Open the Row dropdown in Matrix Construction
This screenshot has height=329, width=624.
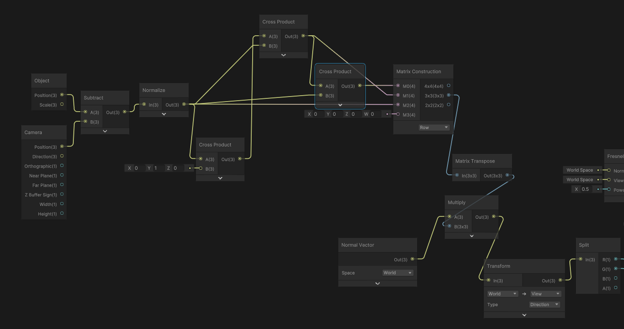(434, 128)
